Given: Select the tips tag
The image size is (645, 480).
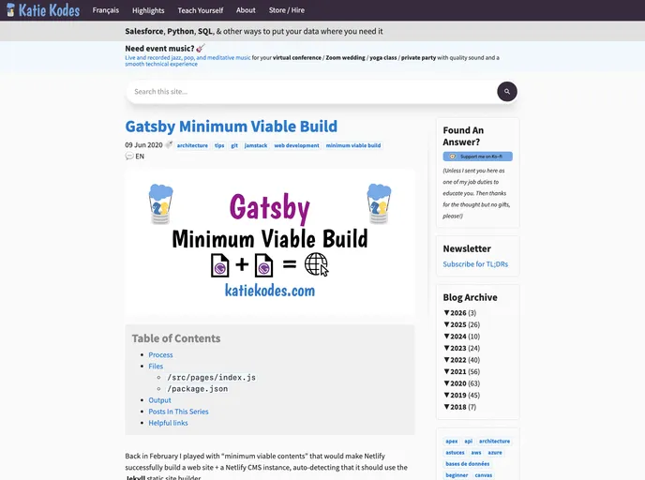Looking at the screenshot, I should point(219,145).
